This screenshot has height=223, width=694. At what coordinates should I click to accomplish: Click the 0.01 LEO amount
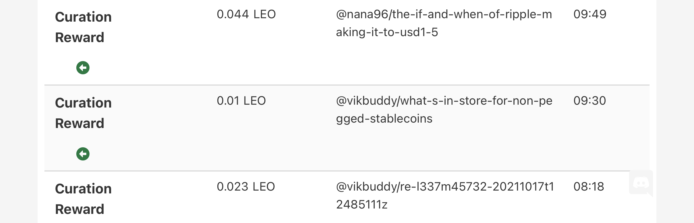point(241,101)
